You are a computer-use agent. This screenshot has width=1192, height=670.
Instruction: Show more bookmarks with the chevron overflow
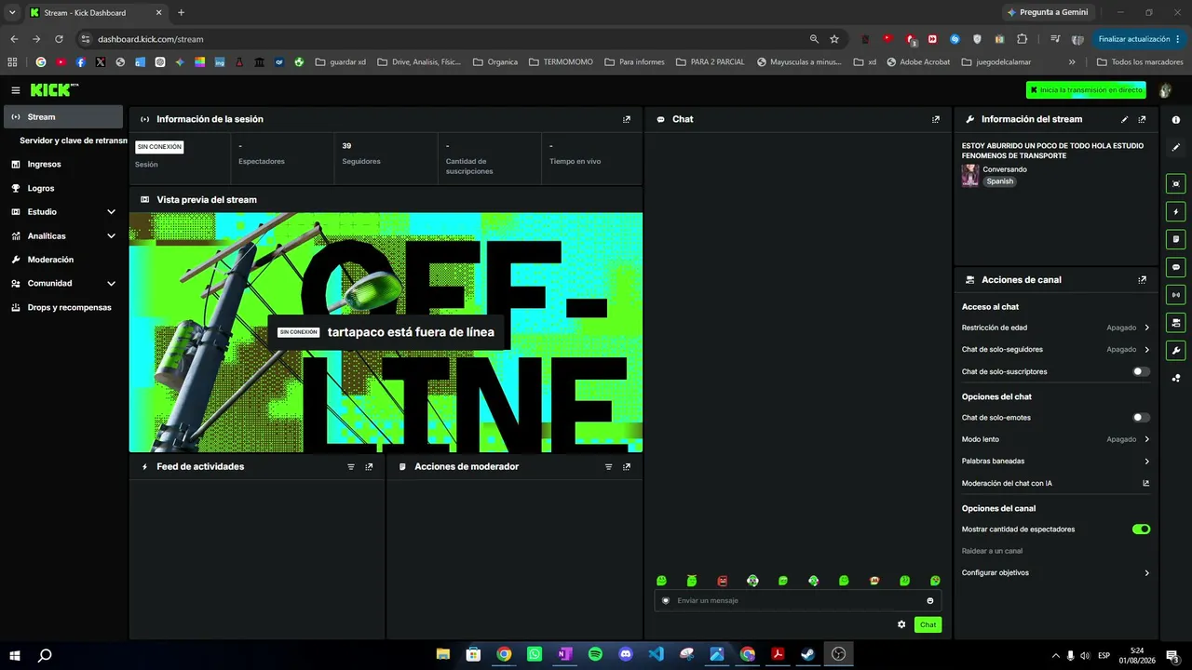pyautogui.click(x=1072, y=62)
